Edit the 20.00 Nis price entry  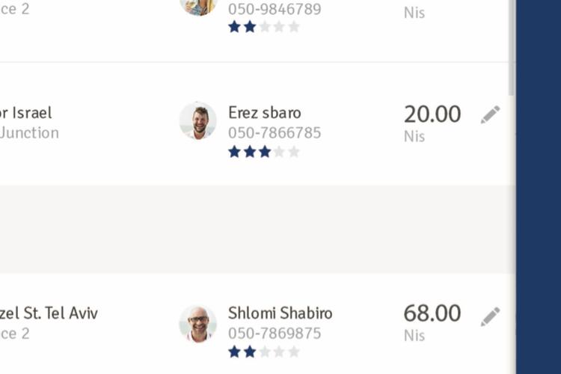[x=490, y=114]
